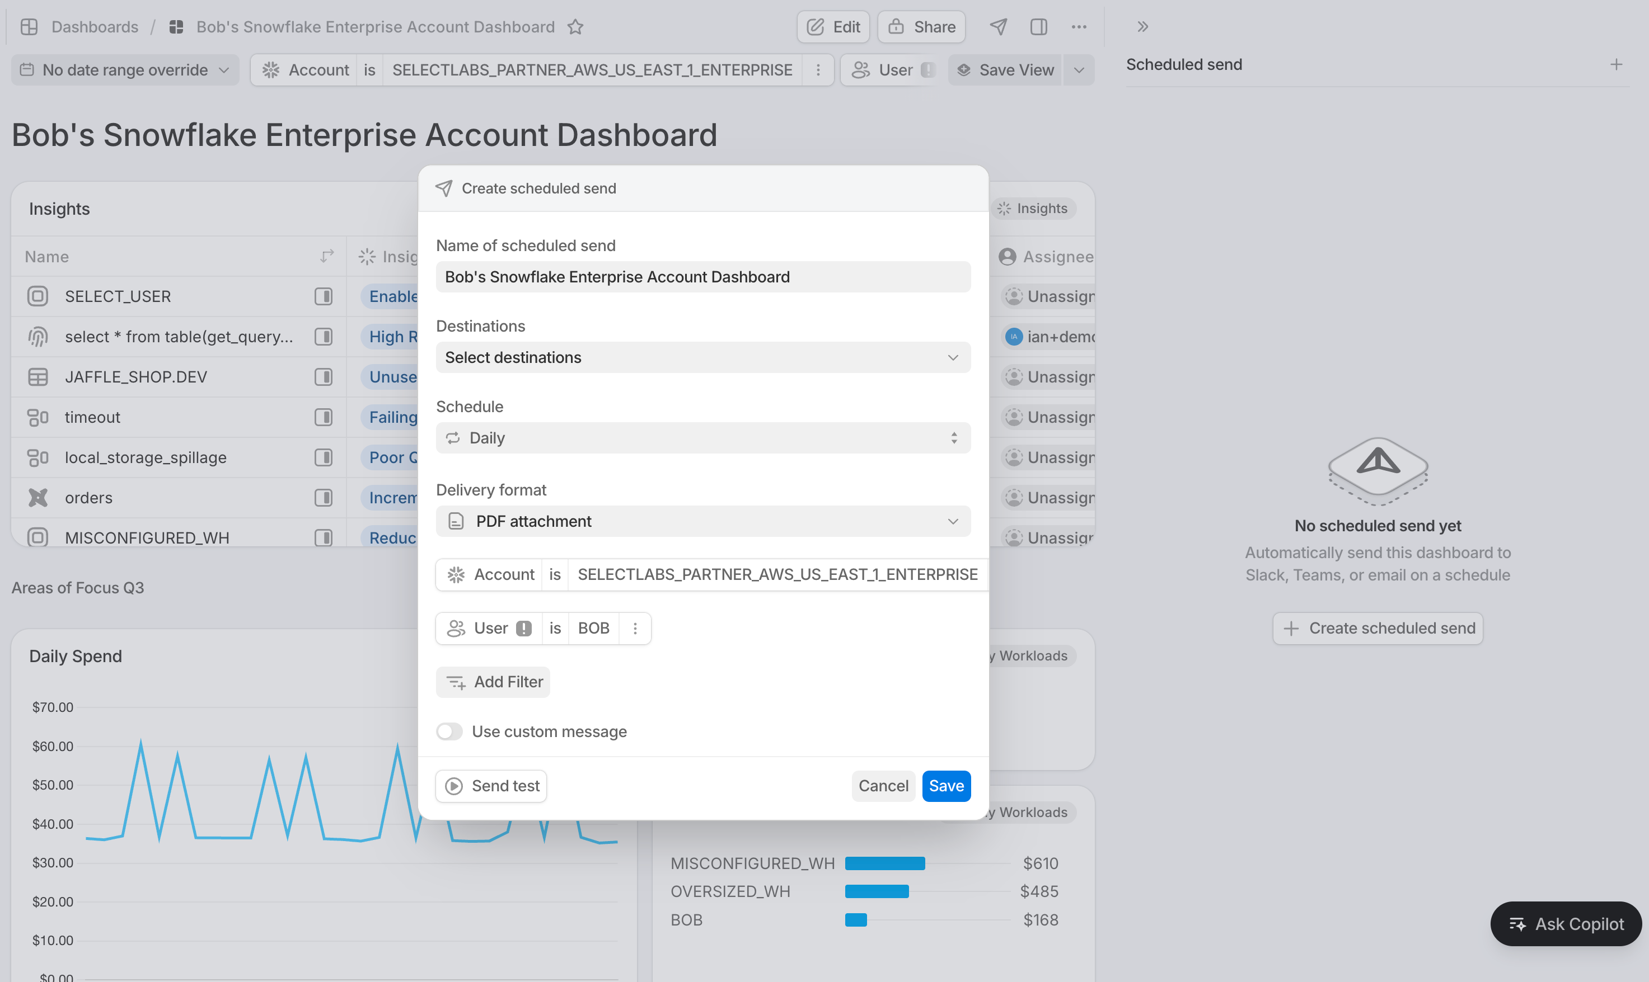Open the Select destinations dropdown
This screenshot has width=1649, height=982.
tap(703, 357)
